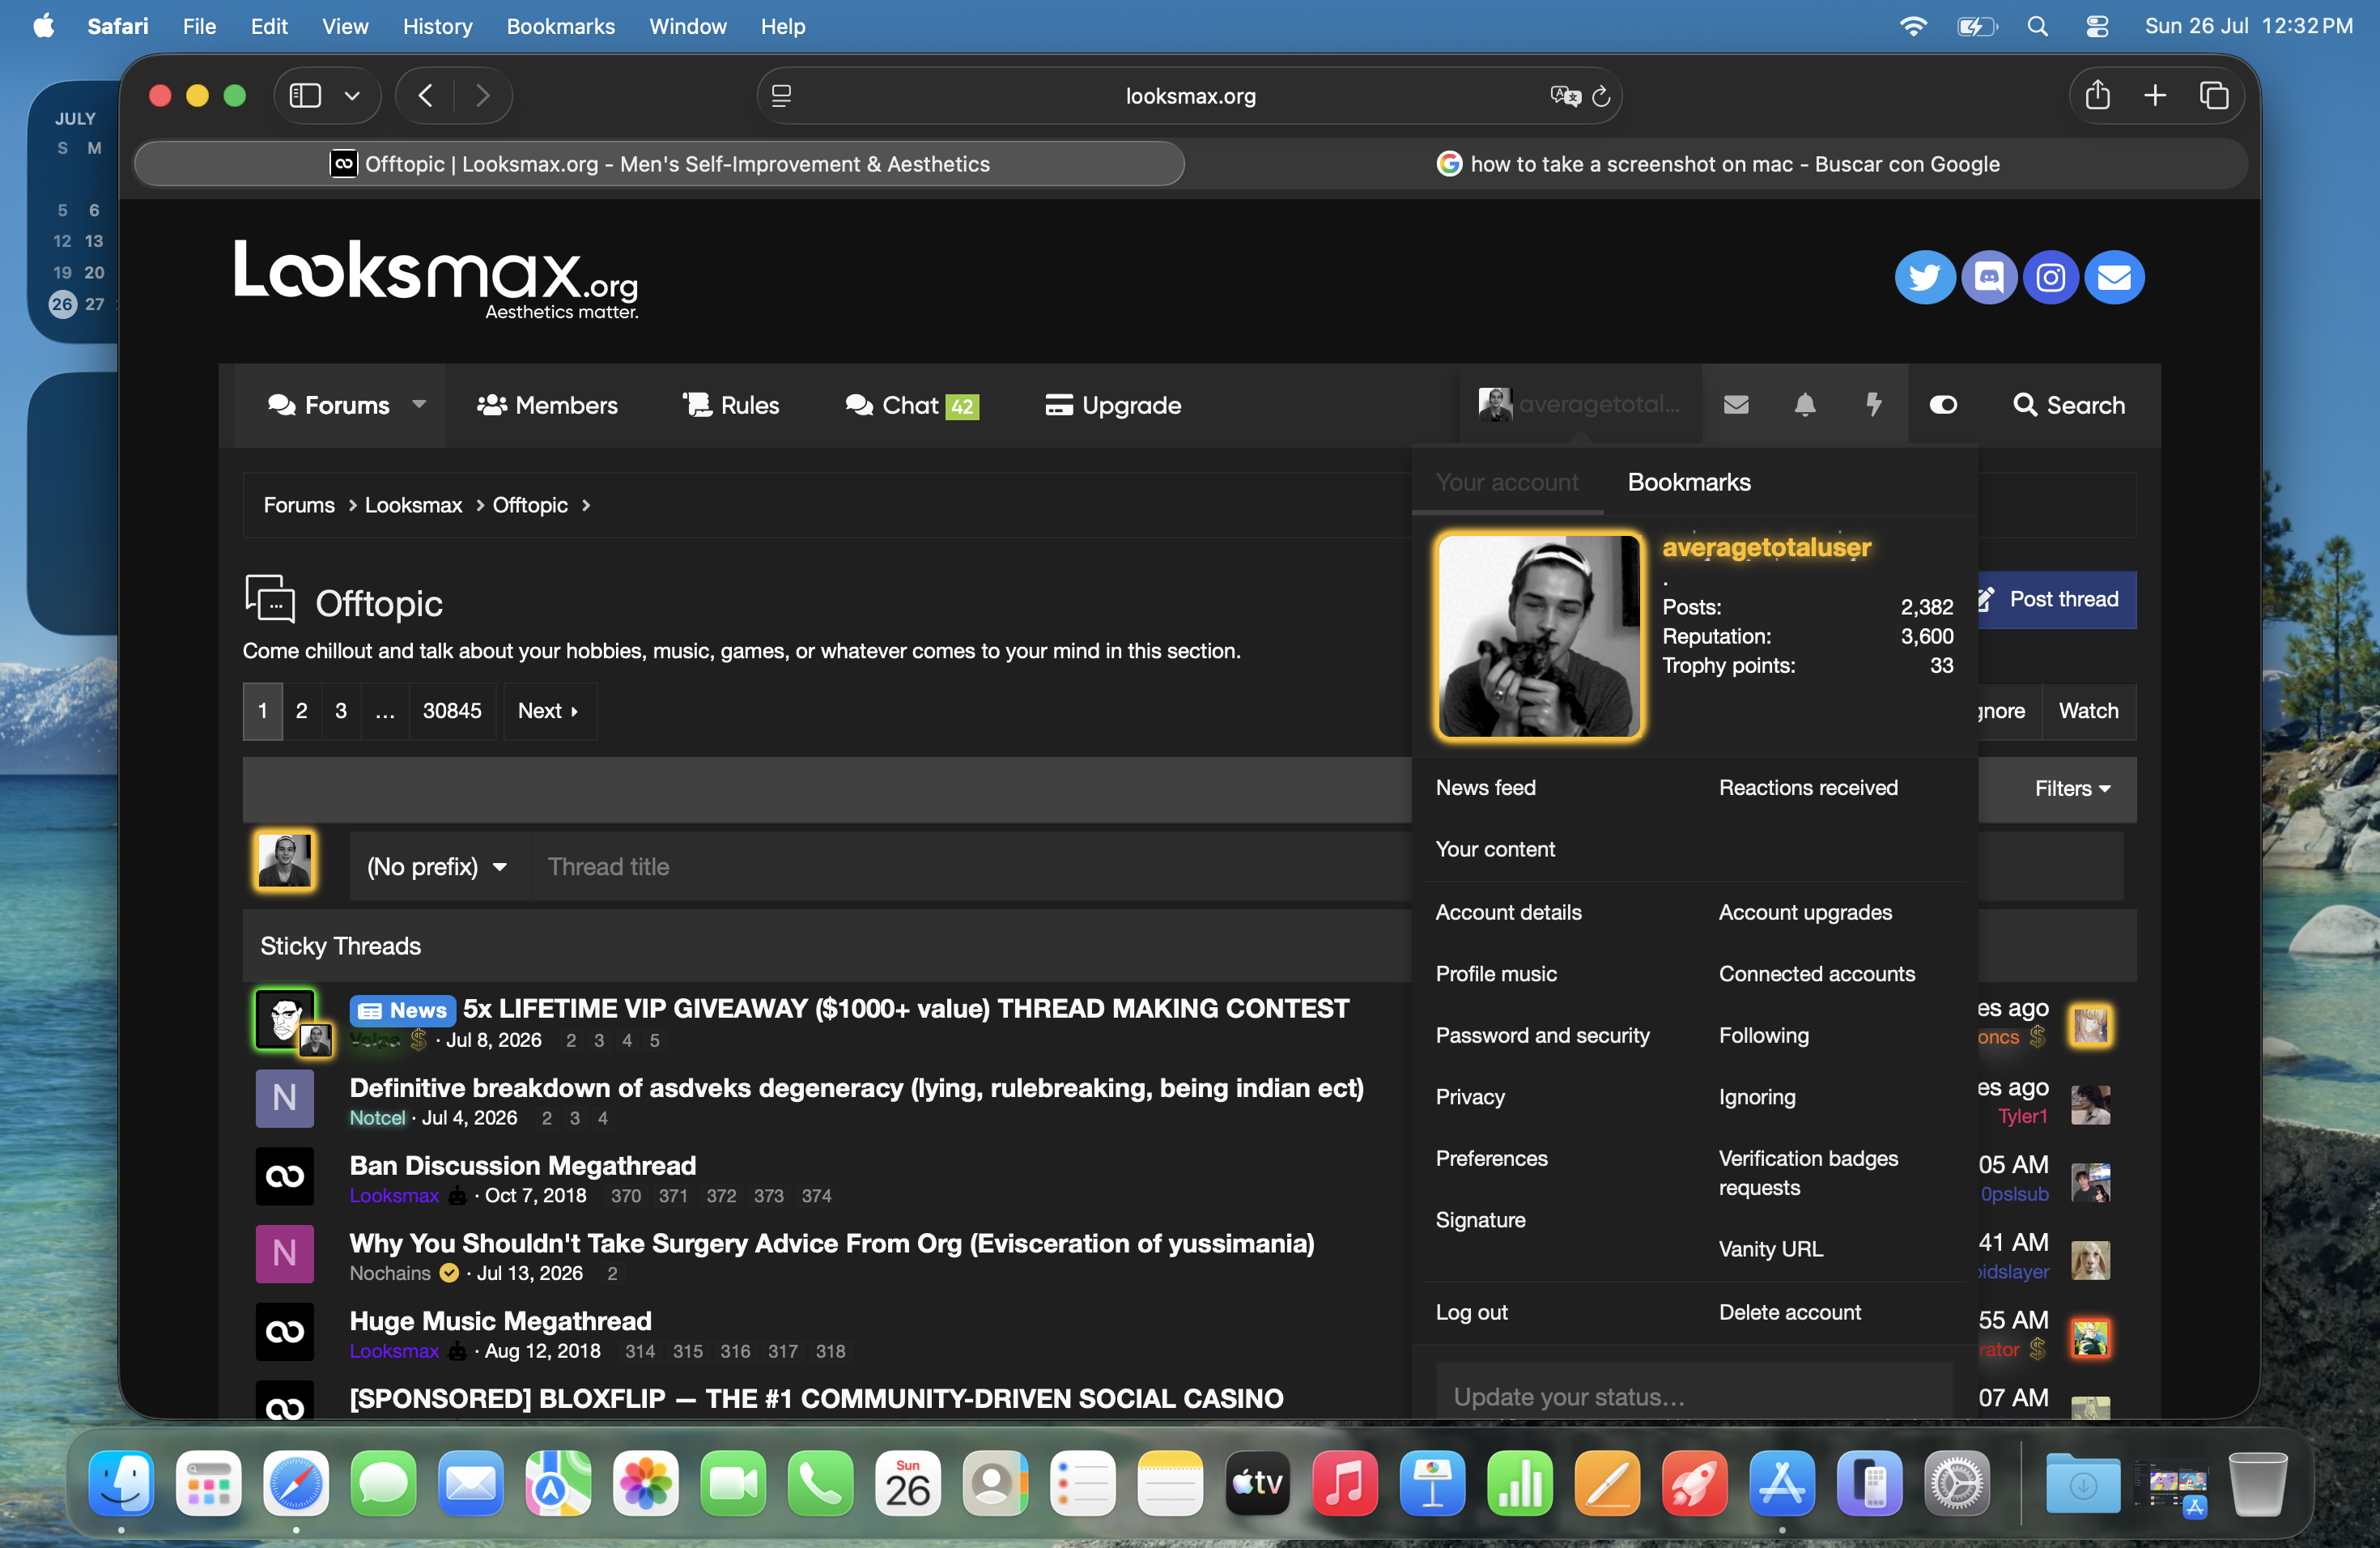Open the Twitter social link icon
2380x1548 pixels.
tap(1925, 277)
